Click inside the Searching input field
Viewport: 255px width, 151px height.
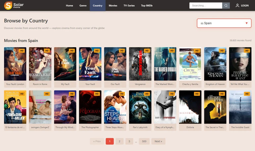pyautogui.click(x=206, y=6)
